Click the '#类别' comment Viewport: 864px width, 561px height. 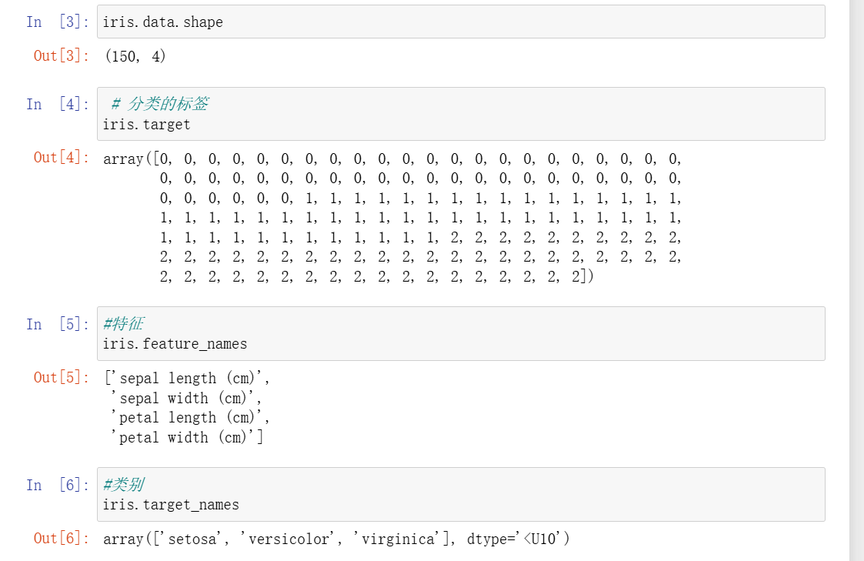click(123, 484)
